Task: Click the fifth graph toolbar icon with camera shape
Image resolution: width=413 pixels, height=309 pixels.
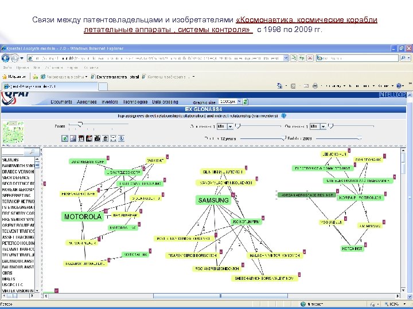Action: (97, 138)
